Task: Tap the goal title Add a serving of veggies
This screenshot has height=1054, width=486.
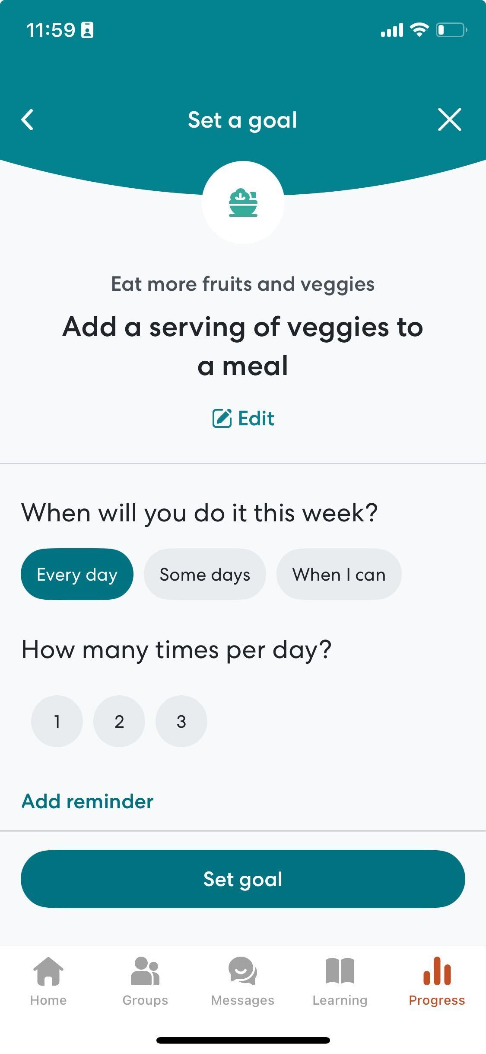Action: pos(243,346)
